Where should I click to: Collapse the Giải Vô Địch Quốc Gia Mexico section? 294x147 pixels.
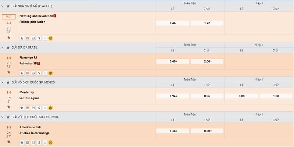(3, 82)
